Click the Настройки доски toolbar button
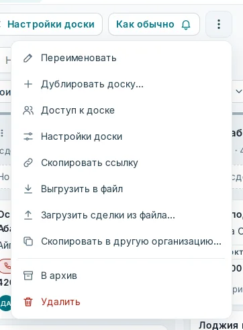243x330 pixels. (50, 24)
